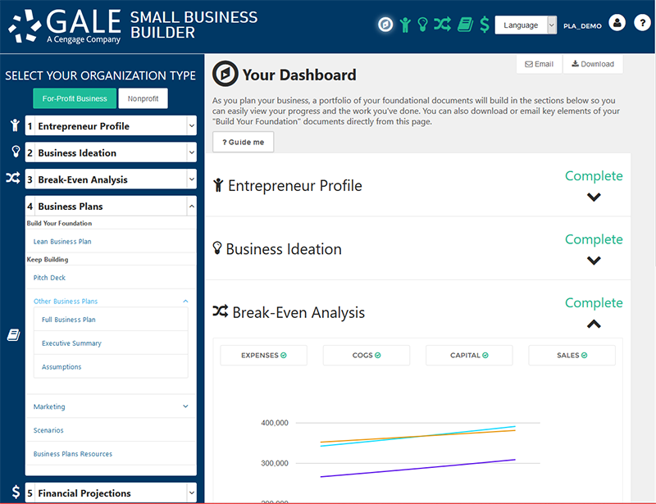Click the sidebar shuffle icon beside Break-Even Analysis
Image resolution: width=656 pixels, height=504 pixels.
tap(13, 178)
